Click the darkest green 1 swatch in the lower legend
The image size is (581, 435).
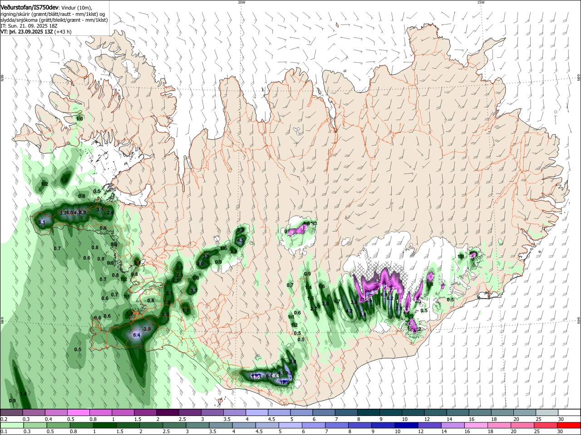104,425
